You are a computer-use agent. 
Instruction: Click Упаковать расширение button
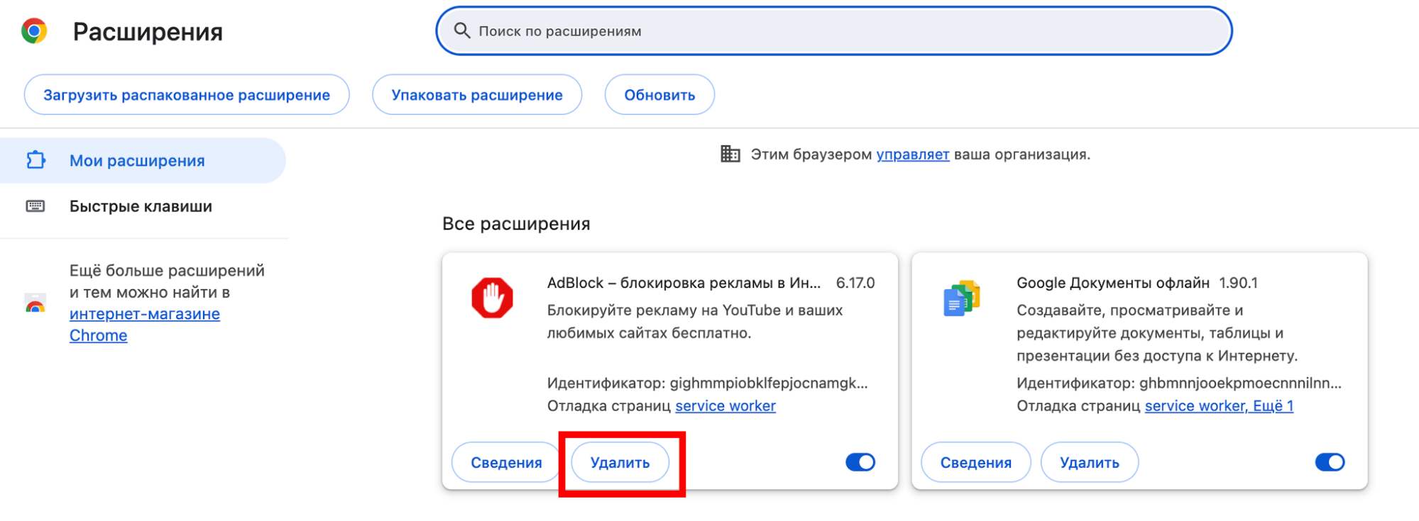point(477,95)
